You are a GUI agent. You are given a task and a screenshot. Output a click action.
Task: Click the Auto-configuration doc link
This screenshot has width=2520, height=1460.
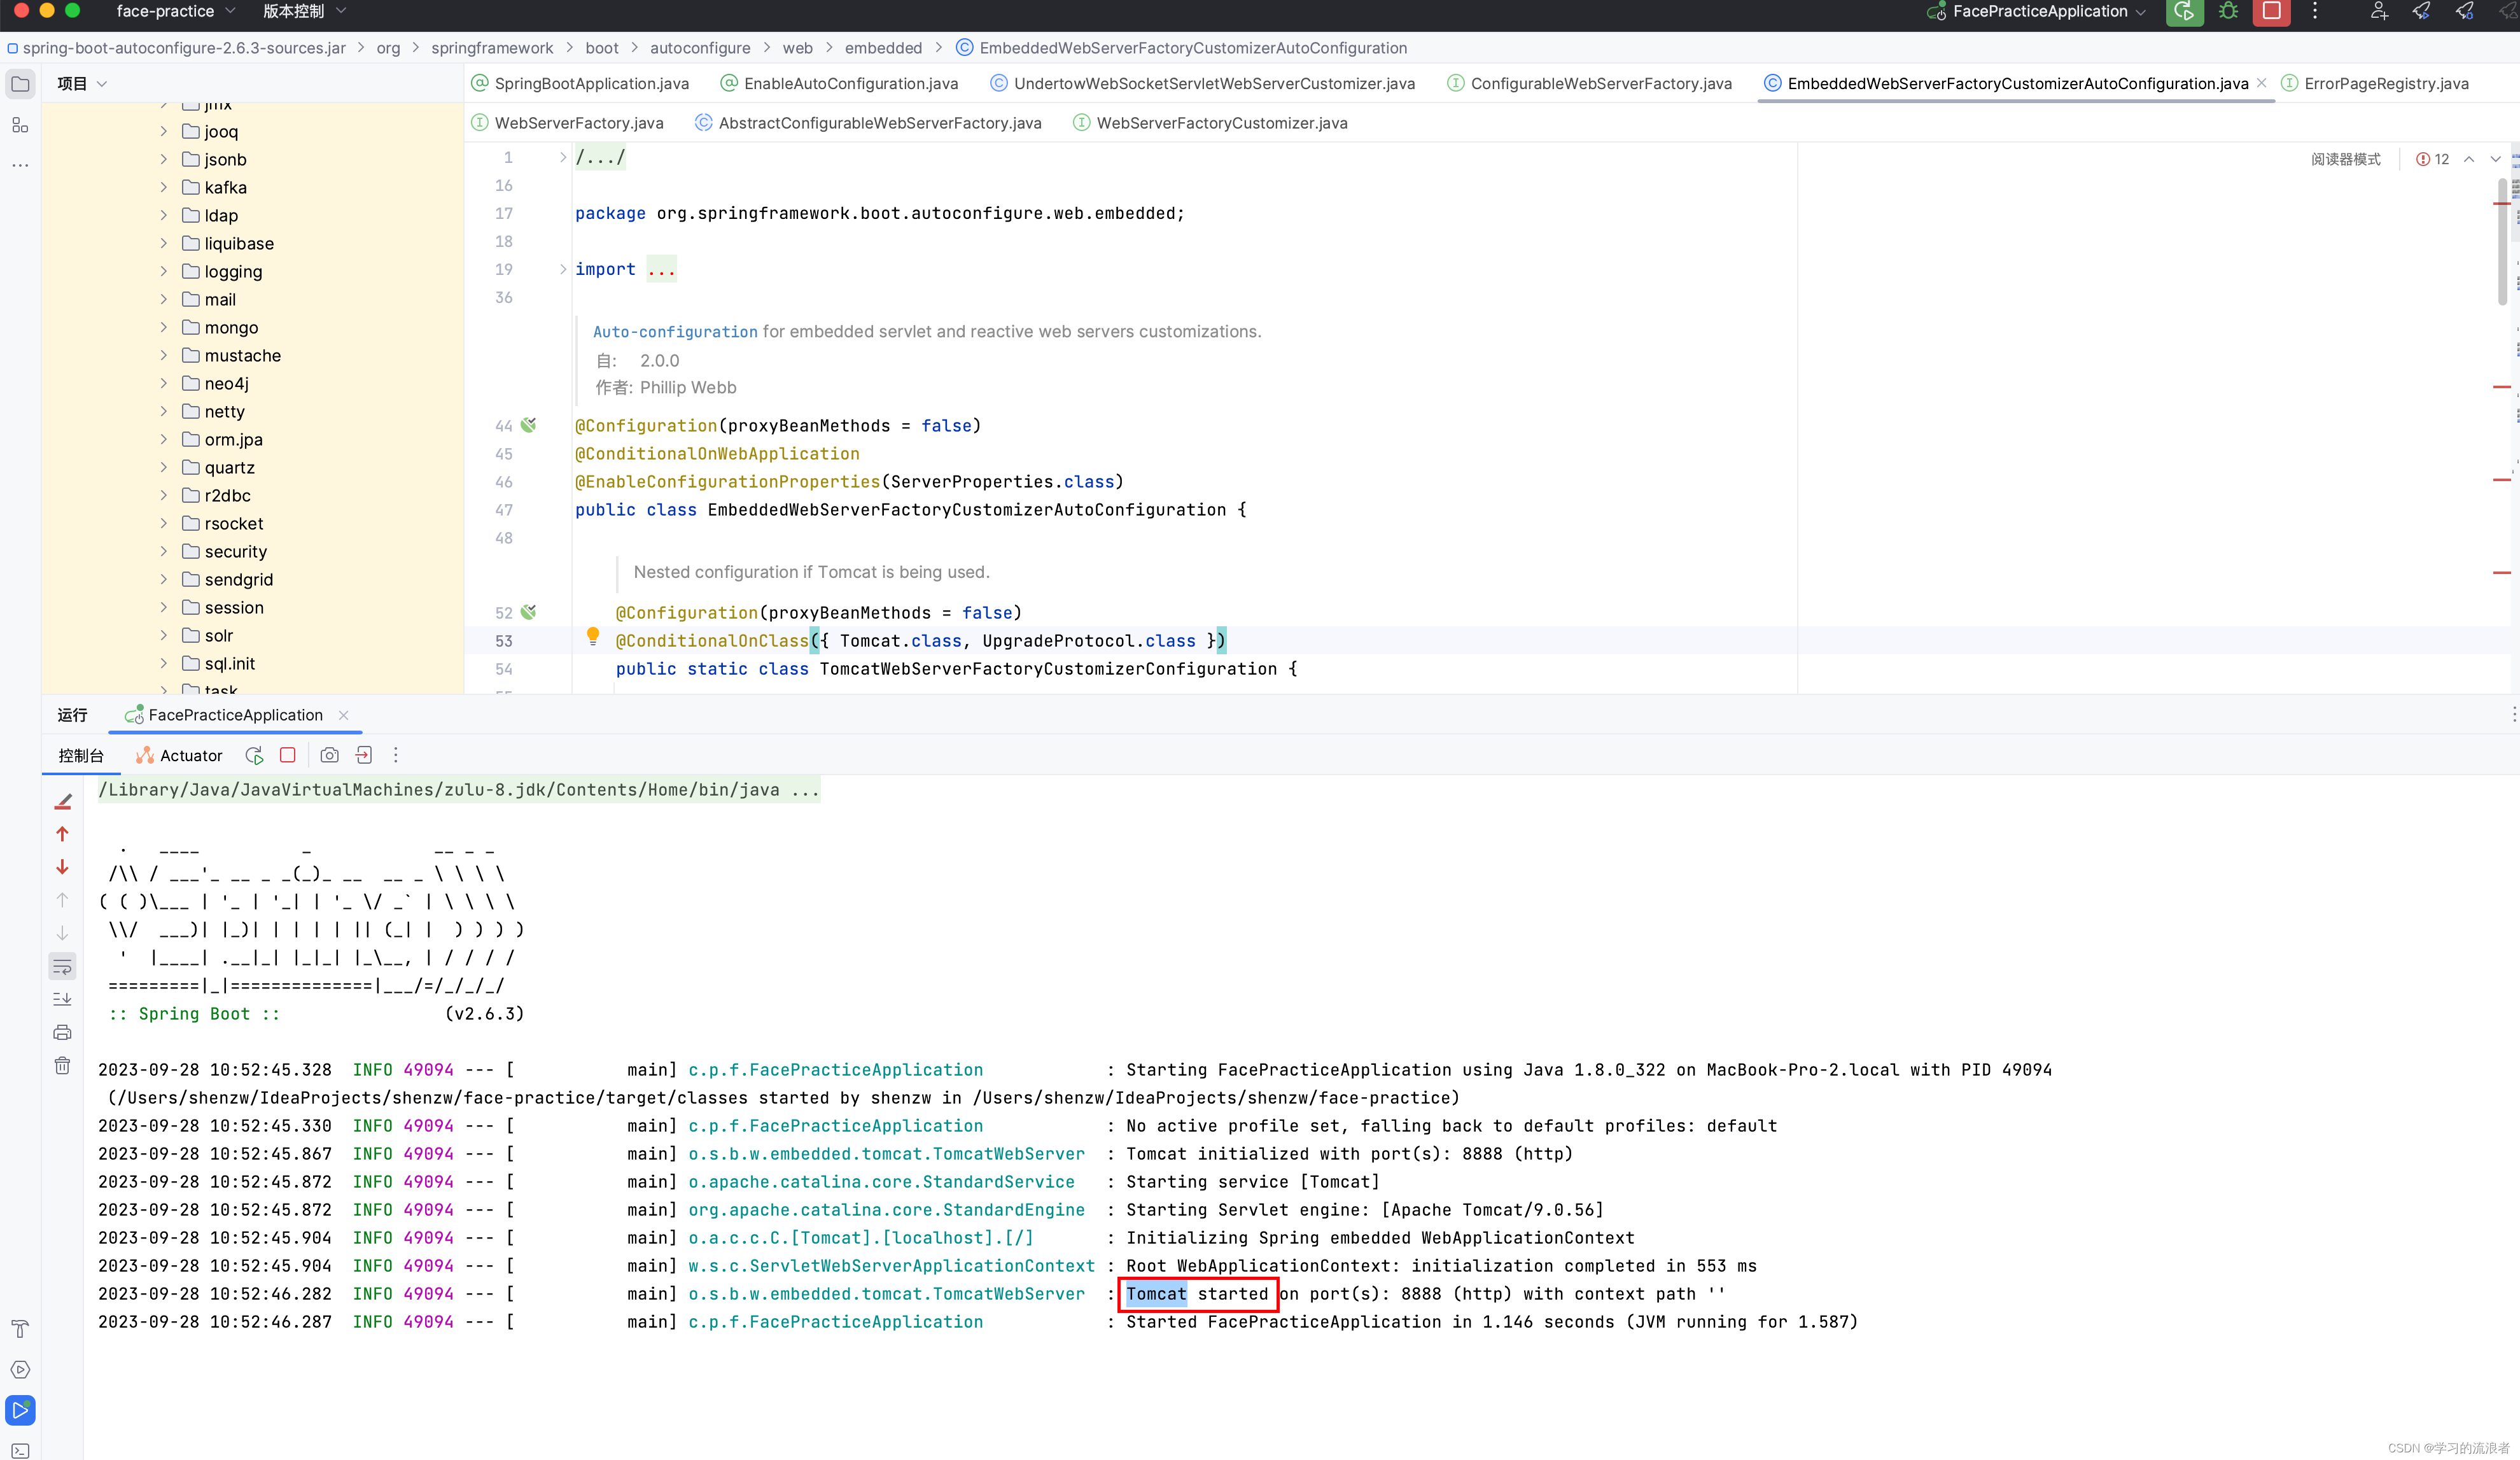pos(675,332)
